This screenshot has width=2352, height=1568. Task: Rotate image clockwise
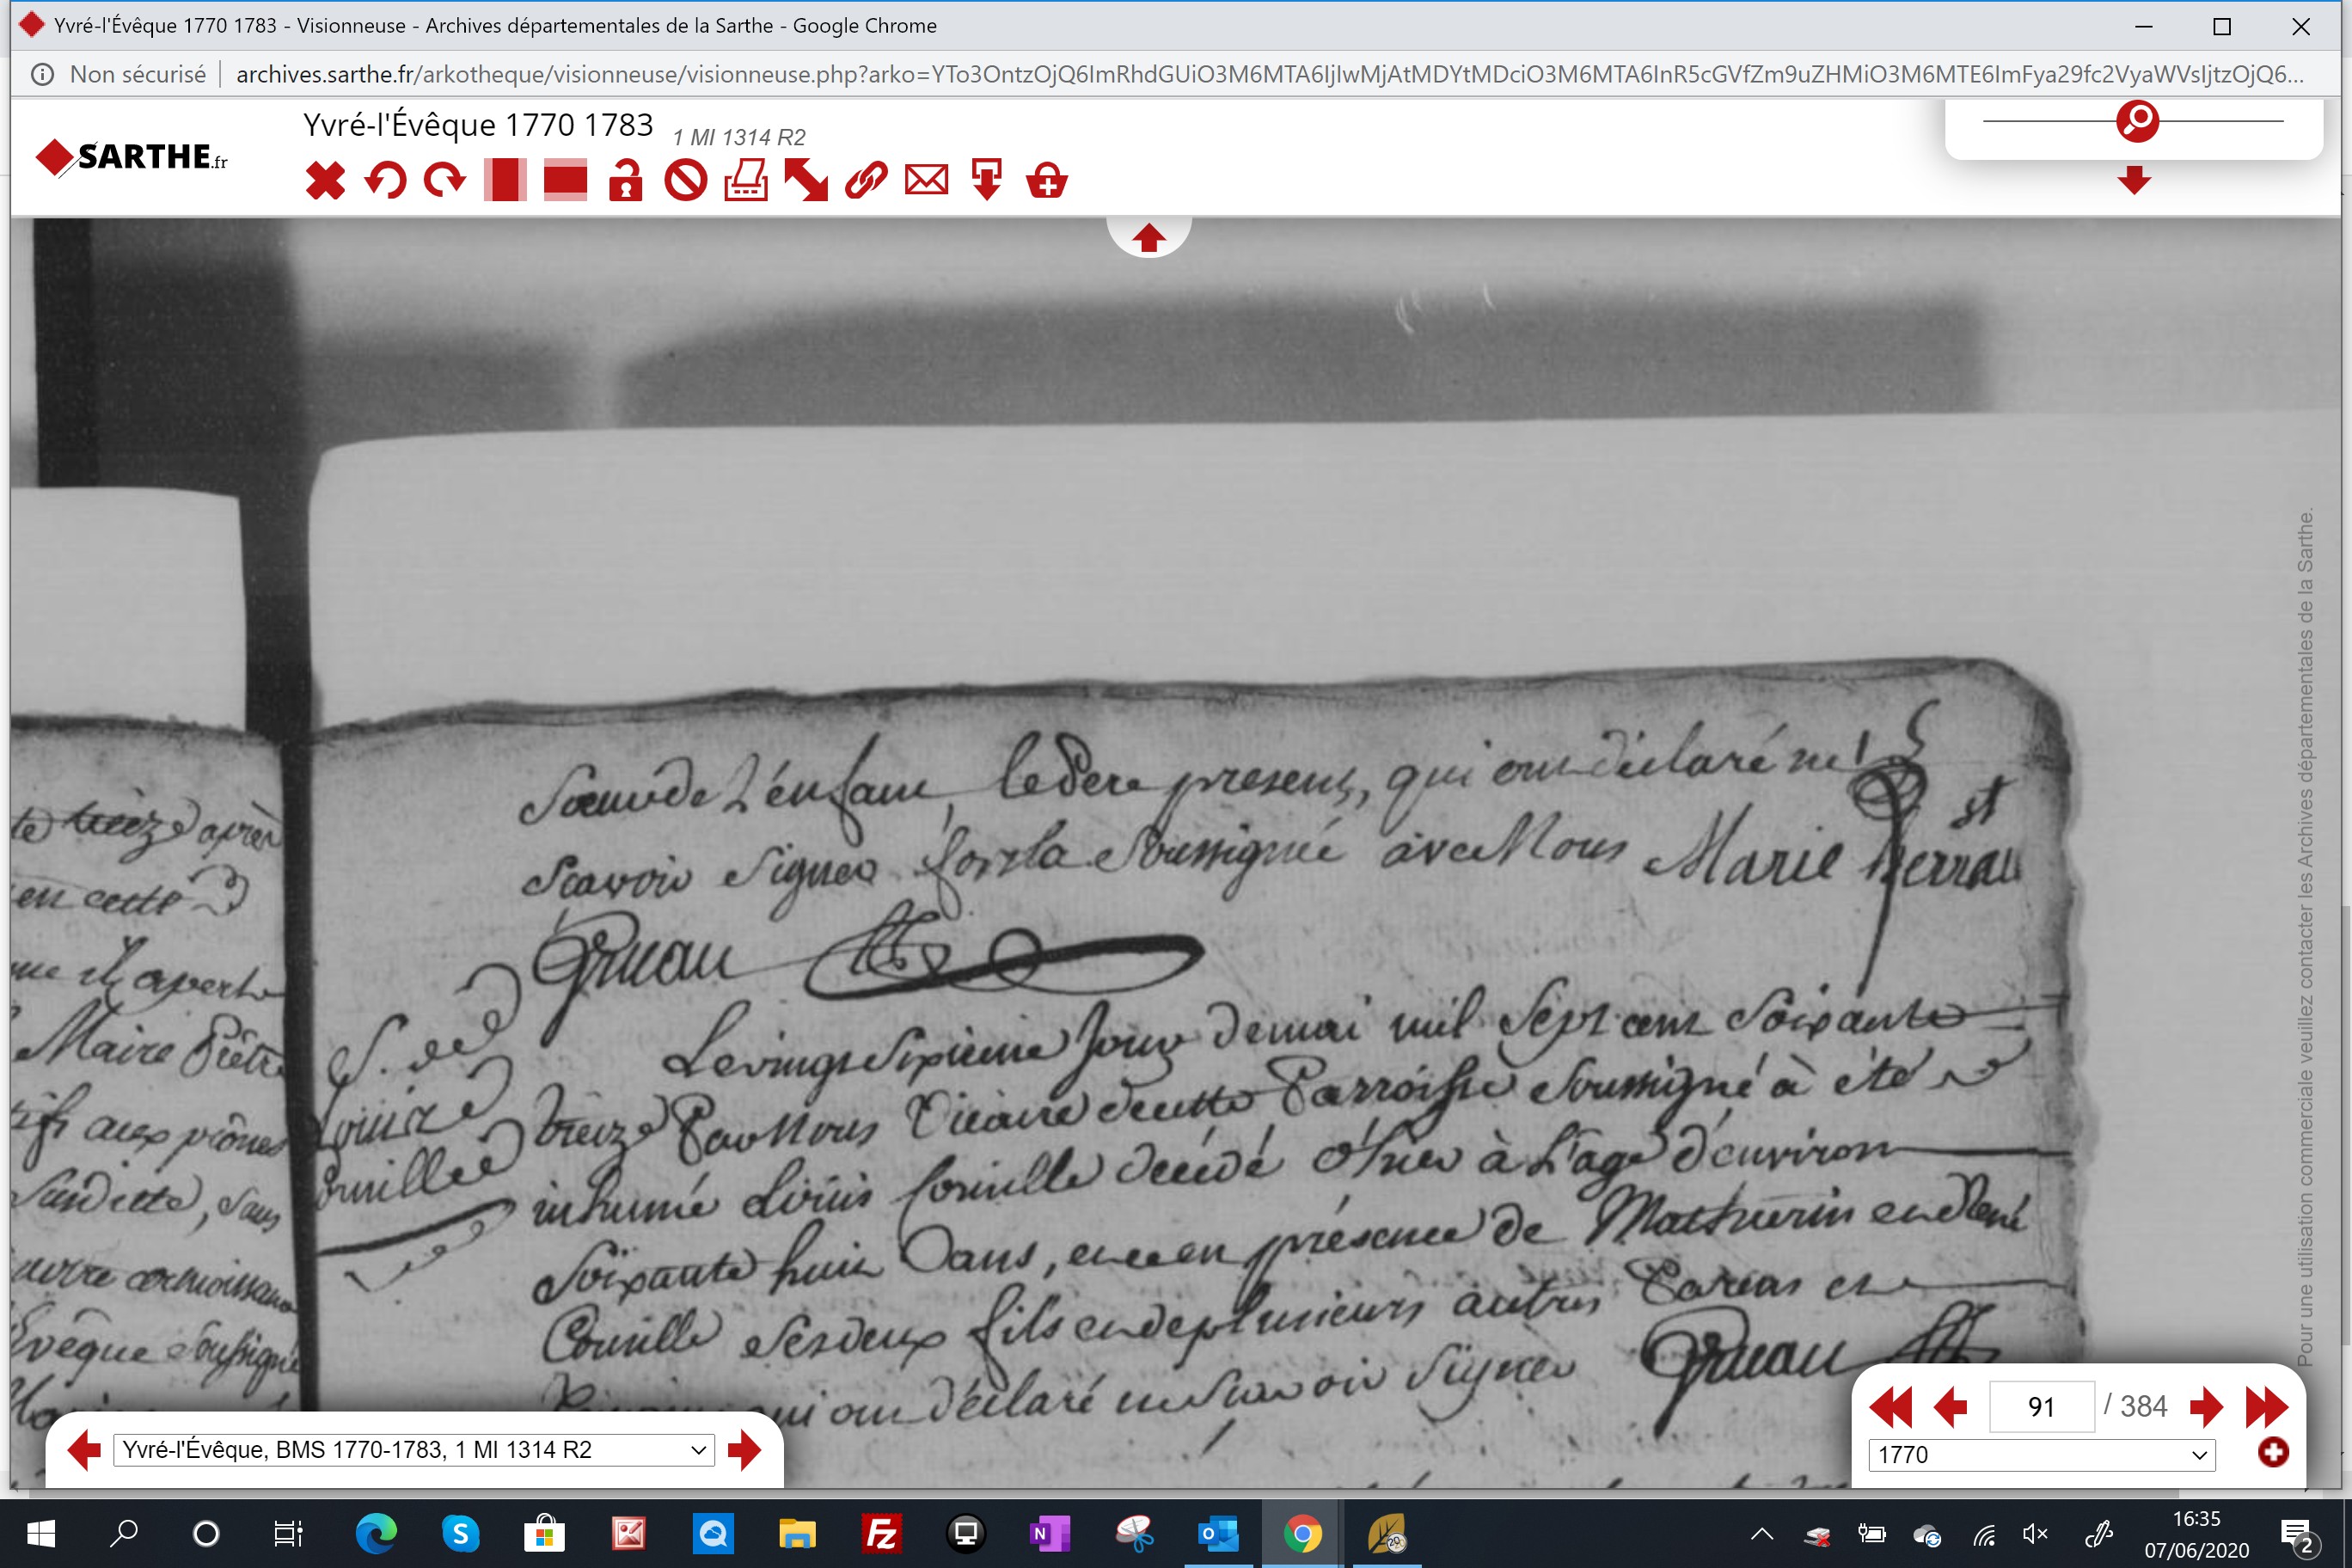tap(445, 181)
